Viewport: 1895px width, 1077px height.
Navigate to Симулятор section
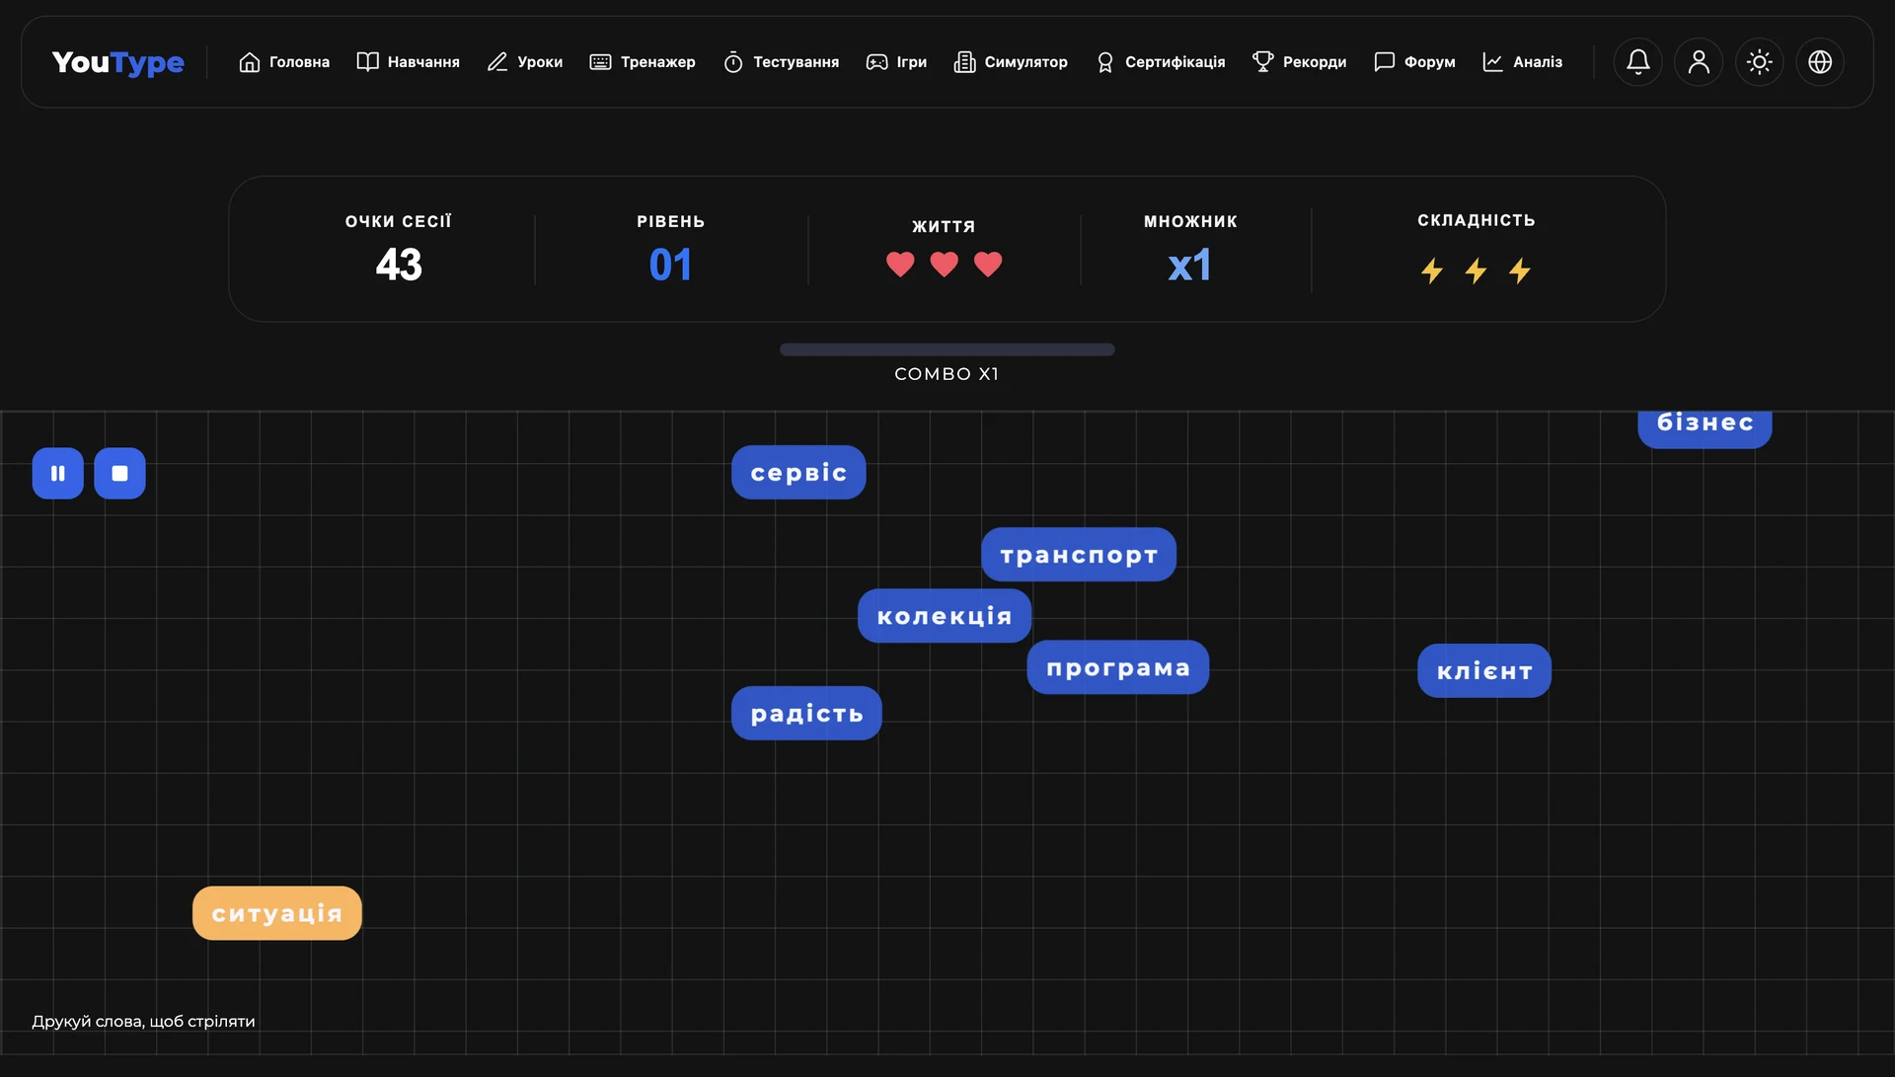[x=1011, y=62]
